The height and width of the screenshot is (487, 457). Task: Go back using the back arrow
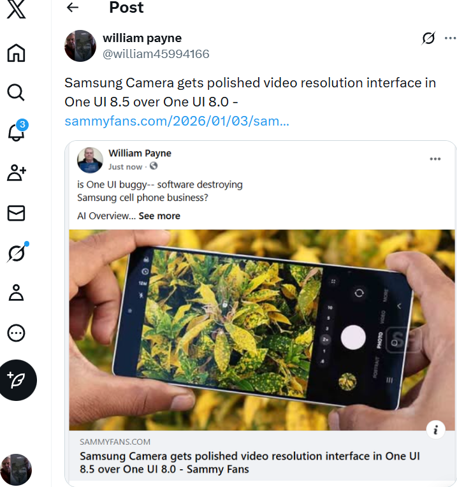click(x=73, y=8)
